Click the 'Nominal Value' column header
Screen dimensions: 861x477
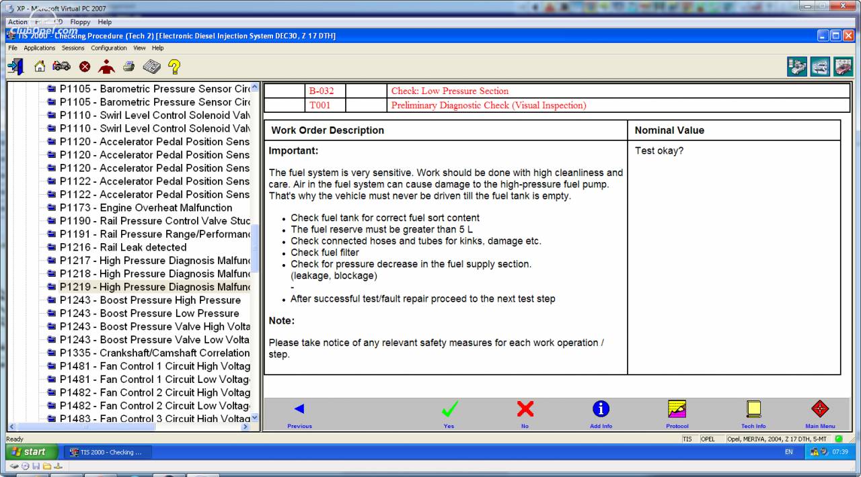[669, 130]
